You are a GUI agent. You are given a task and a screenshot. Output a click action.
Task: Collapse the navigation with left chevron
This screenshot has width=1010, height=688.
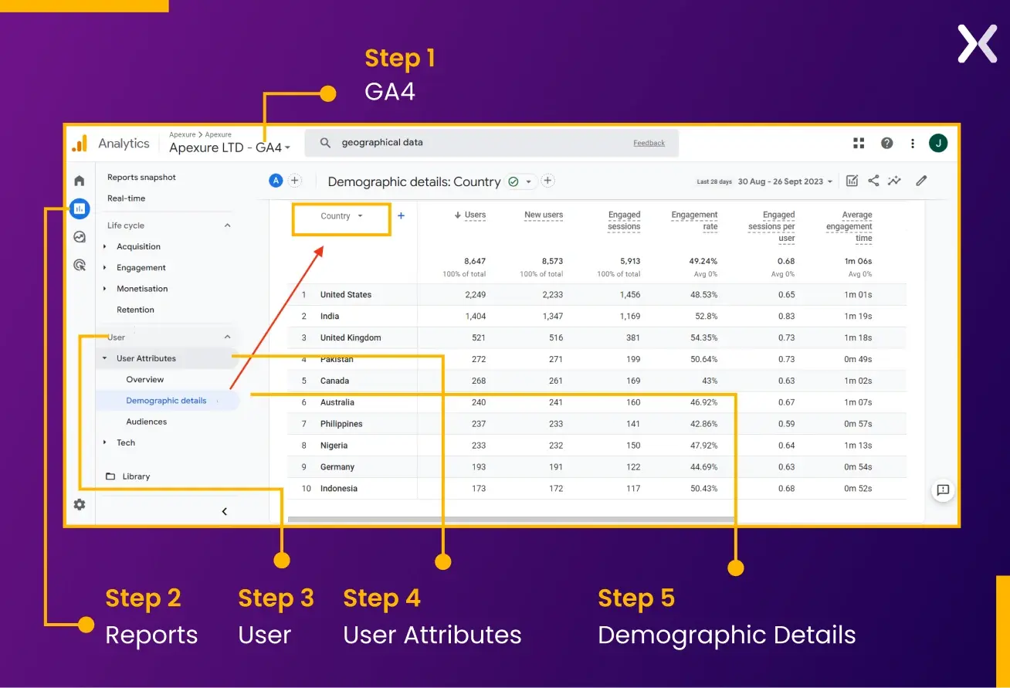click(225, 511)
